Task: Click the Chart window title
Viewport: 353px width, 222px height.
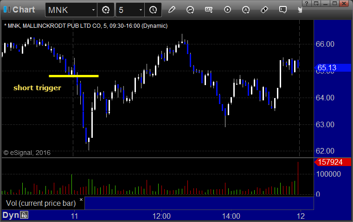Action: pos(24,10)
